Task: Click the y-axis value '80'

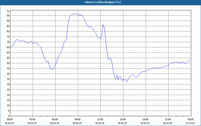Action: click(8, 31)
